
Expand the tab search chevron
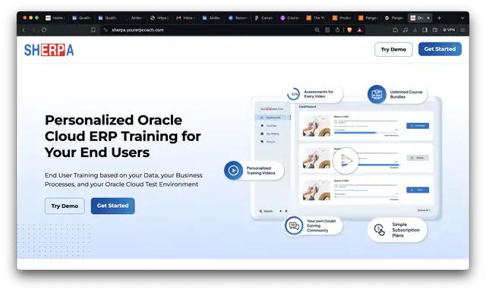(x=462, y=18)
